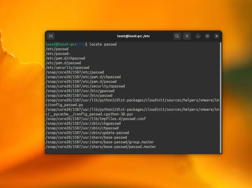Select the line /snap/core20/1587/usr/sbin/chgpasswd
Viewport: 252px width, 188px height.
tap(83, 123)
